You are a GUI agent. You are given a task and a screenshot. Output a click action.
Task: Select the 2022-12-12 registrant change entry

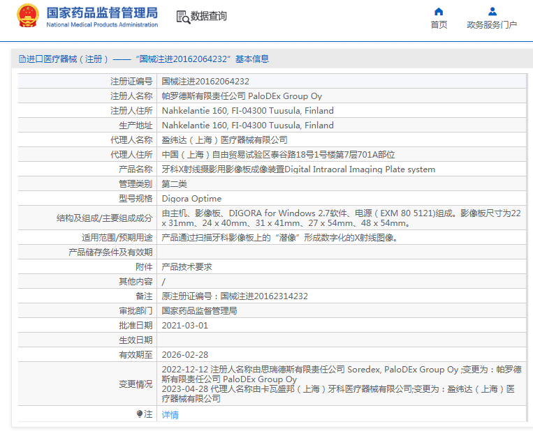coord(342,374)
